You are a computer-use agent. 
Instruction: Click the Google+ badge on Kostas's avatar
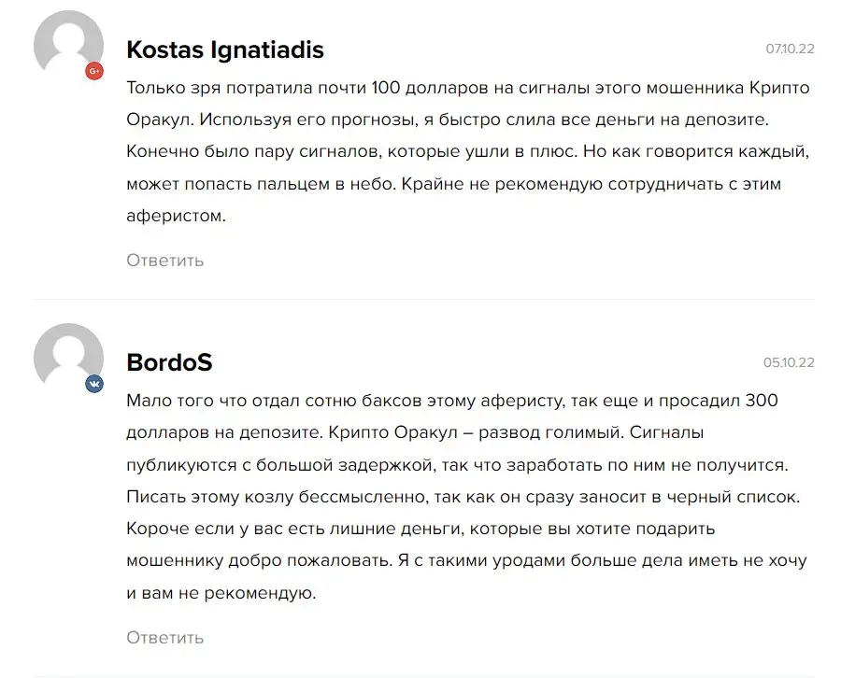94,72
